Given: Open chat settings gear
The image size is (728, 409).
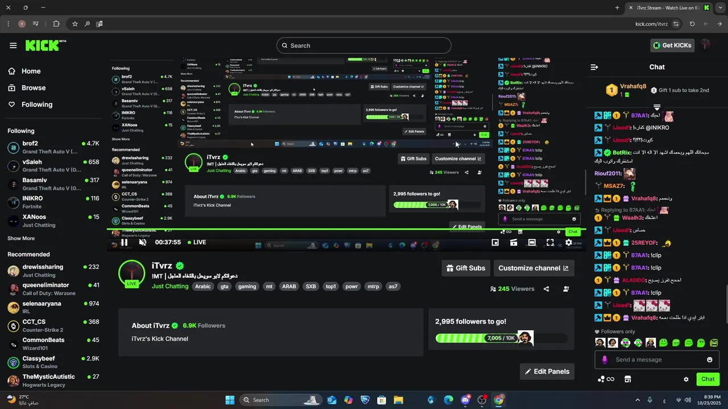Looking at the screenshot, I should (686, 379).
